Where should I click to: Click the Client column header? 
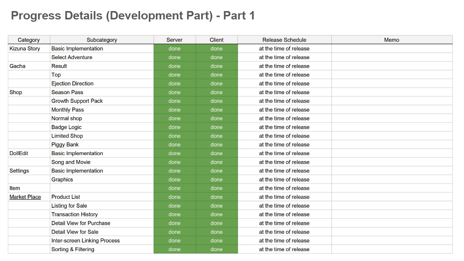pos(216,40)
